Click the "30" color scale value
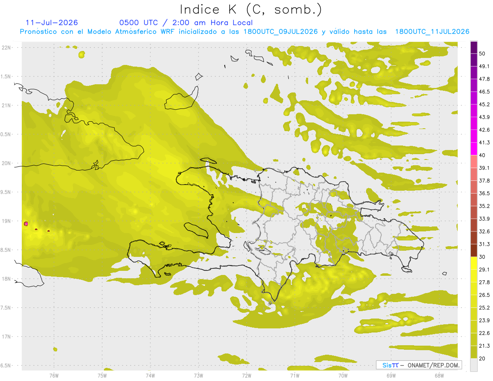Image resolution: width=493 pixels, height=381 pixels. [x=482, y=257]
